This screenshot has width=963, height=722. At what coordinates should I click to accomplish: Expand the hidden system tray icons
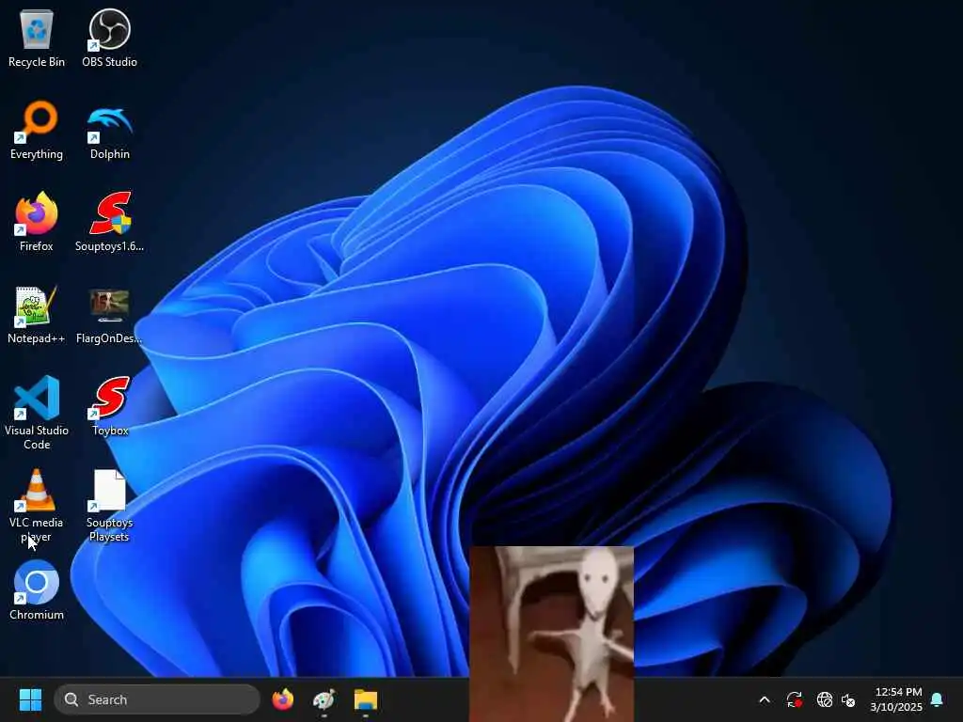765,699
